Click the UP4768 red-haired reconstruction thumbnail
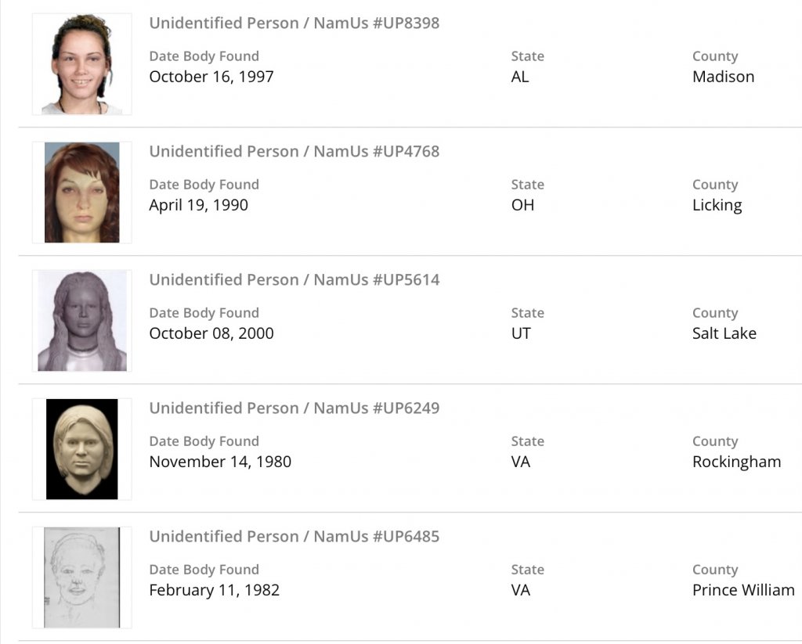This screenshot has width=802, height=644. (81, 192)
